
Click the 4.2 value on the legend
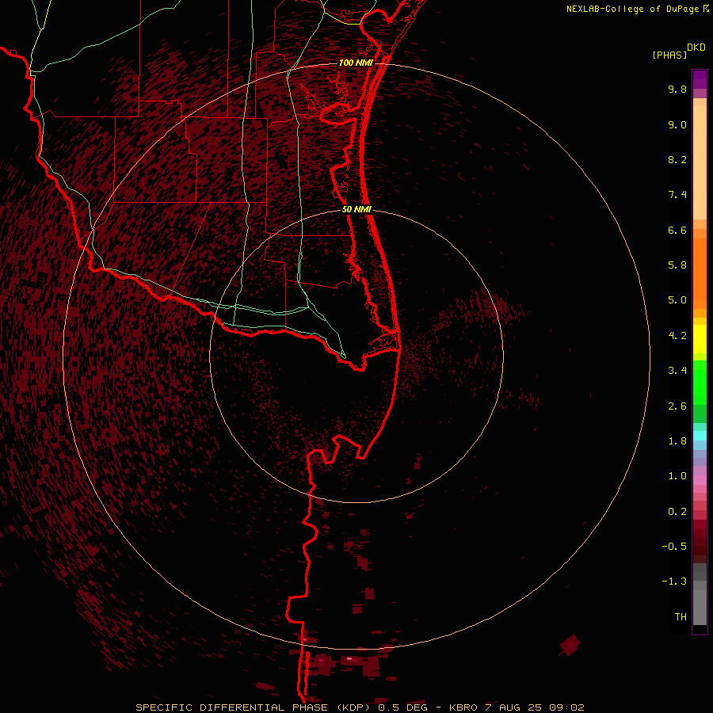click(677, 336)
